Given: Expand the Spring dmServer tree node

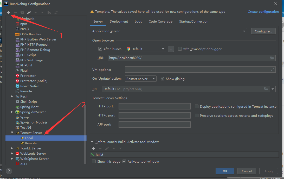Looking at the screenshot, I should click(12, 112).
